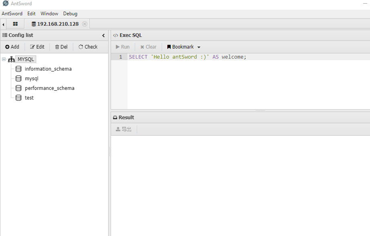Click the Result panel header
The width and height of the screenshot is (370, 236).
coord(240,117)
